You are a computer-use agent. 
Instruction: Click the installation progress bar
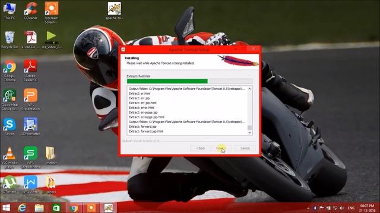click(189, 81)
